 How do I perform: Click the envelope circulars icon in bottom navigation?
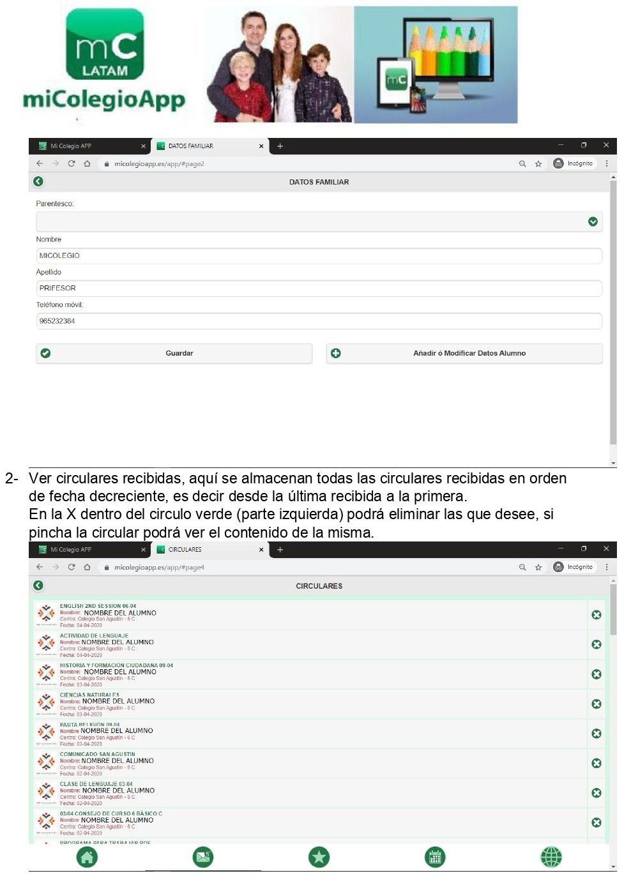point(203,857)
